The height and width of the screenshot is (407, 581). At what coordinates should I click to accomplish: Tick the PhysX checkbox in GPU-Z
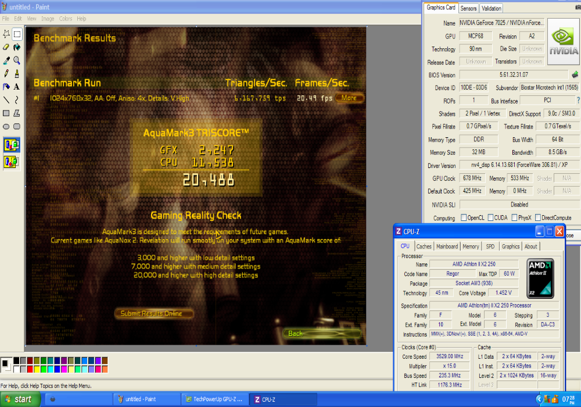point(514,217)
